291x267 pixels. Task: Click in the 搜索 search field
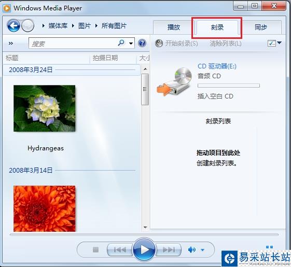(x=73, y=43)
